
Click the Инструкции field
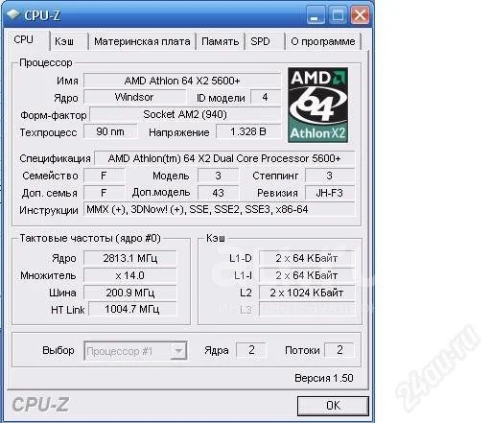pos(219,210)
